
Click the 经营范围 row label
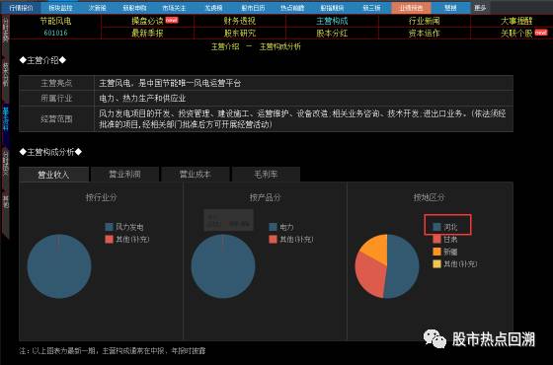click(x=56, y=119)
